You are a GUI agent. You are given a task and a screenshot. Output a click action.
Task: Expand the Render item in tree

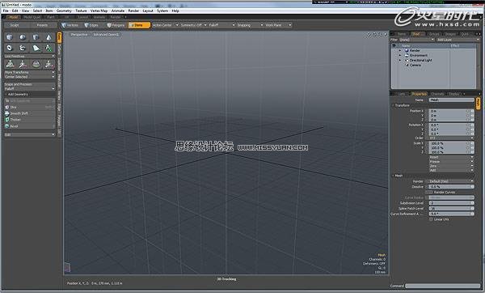(x=399, y=50)
